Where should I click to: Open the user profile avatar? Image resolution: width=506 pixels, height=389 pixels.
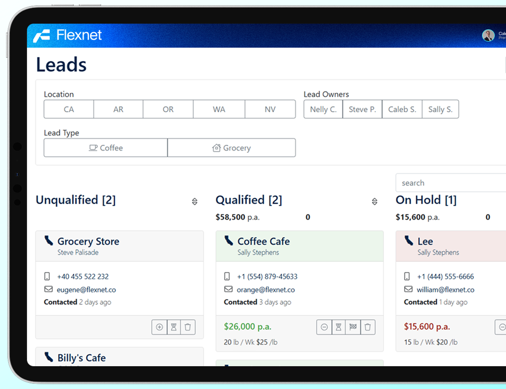488,35
